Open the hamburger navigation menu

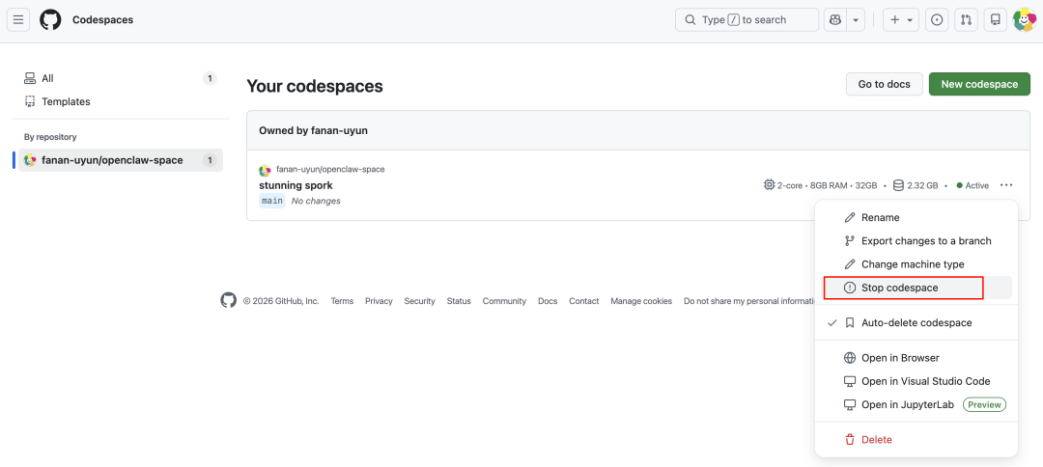(x=18, y=19)
